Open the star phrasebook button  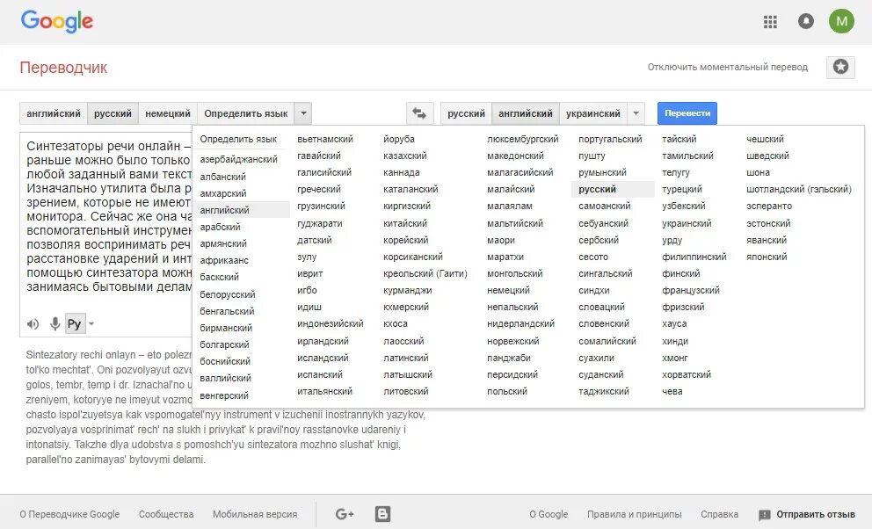840,67
